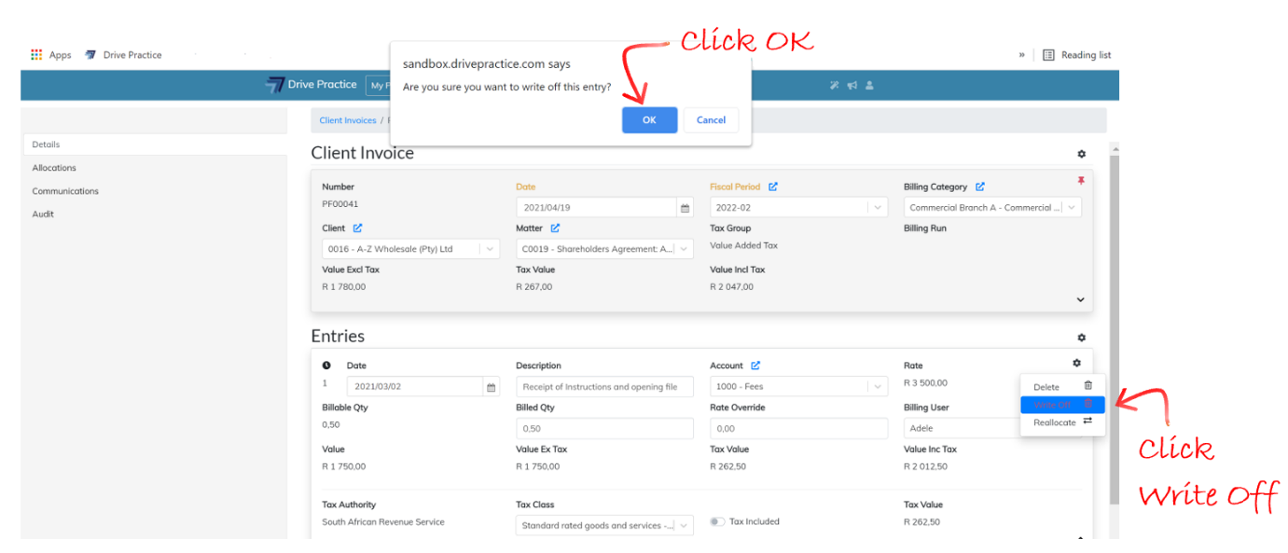The width and height of the screenshot is (1288, 553).
Task: Open calendar picker for invoice date
Action: (x=685, y=208)
